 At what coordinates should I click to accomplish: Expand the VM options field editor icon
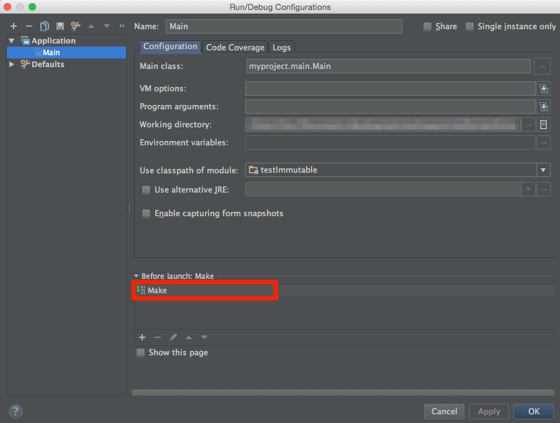pyautogui.click(x=544, y=89)
